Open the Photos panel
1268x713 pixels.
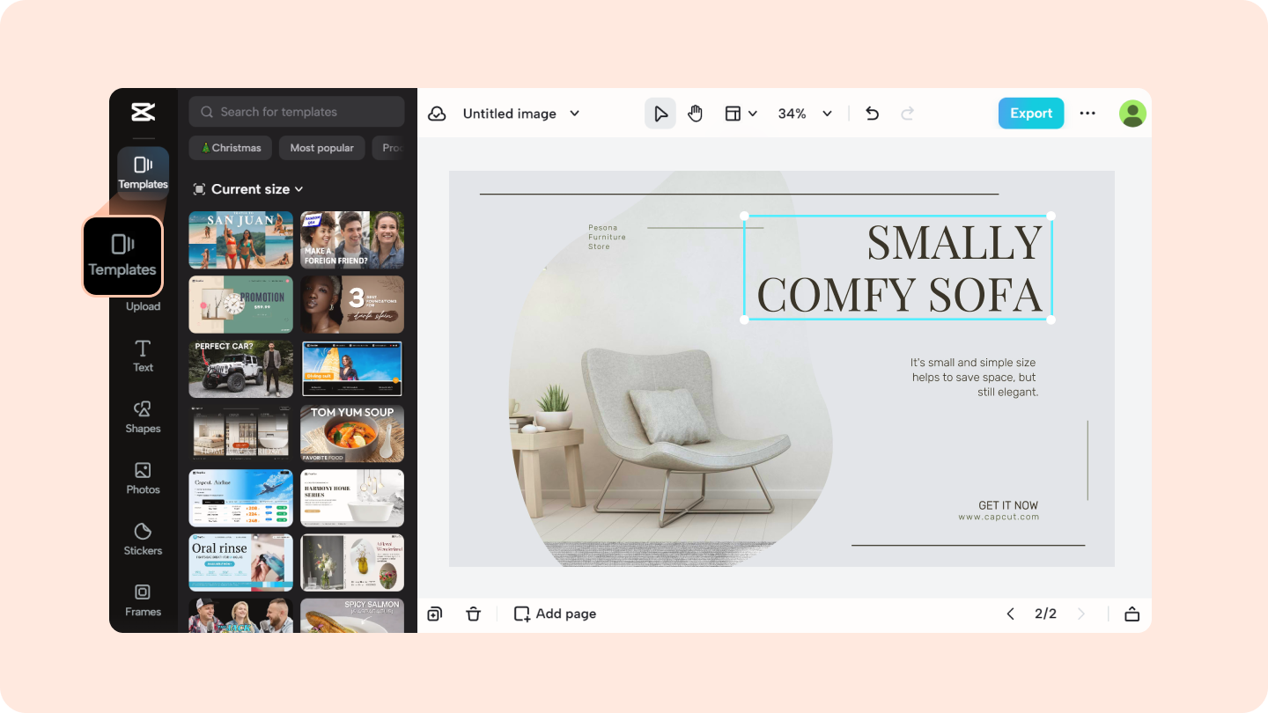pyautogui.click(x=143, y=478)
